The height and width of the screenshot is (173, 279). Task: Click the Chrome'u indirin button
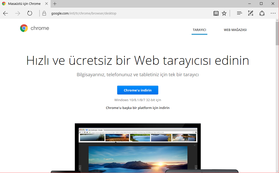tap(137, 90)
